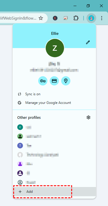108x206 pixels.
Task: Select the dark purple avatar profile
Action: coord(54,173)
